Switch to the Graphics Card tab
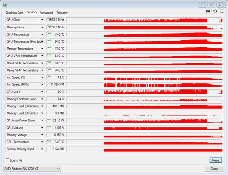 pos(14,13)
